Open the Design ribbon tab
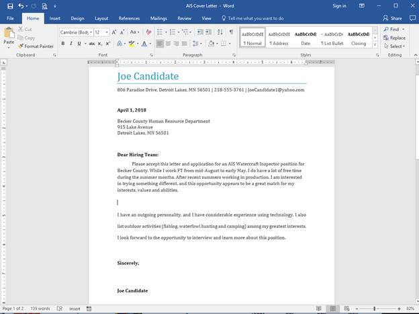The height and width of the screenshot is (314, 419). click(x=77, y=18)
